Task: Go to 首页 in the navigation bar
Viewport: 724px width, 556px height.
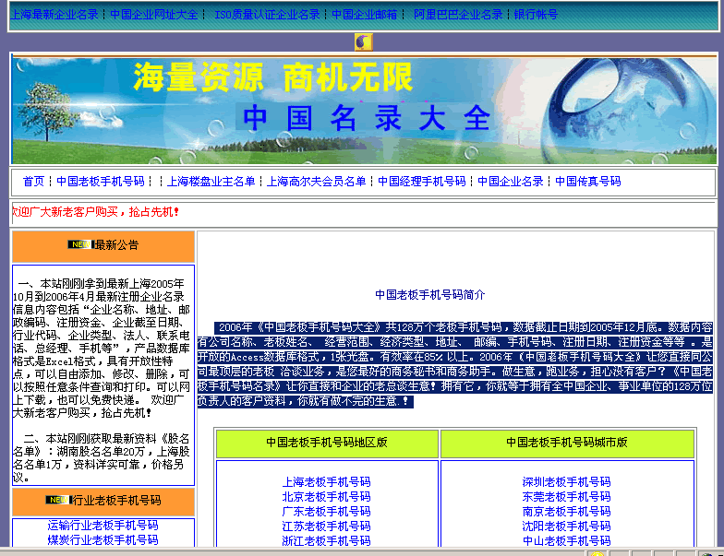Action: point(33,181)
